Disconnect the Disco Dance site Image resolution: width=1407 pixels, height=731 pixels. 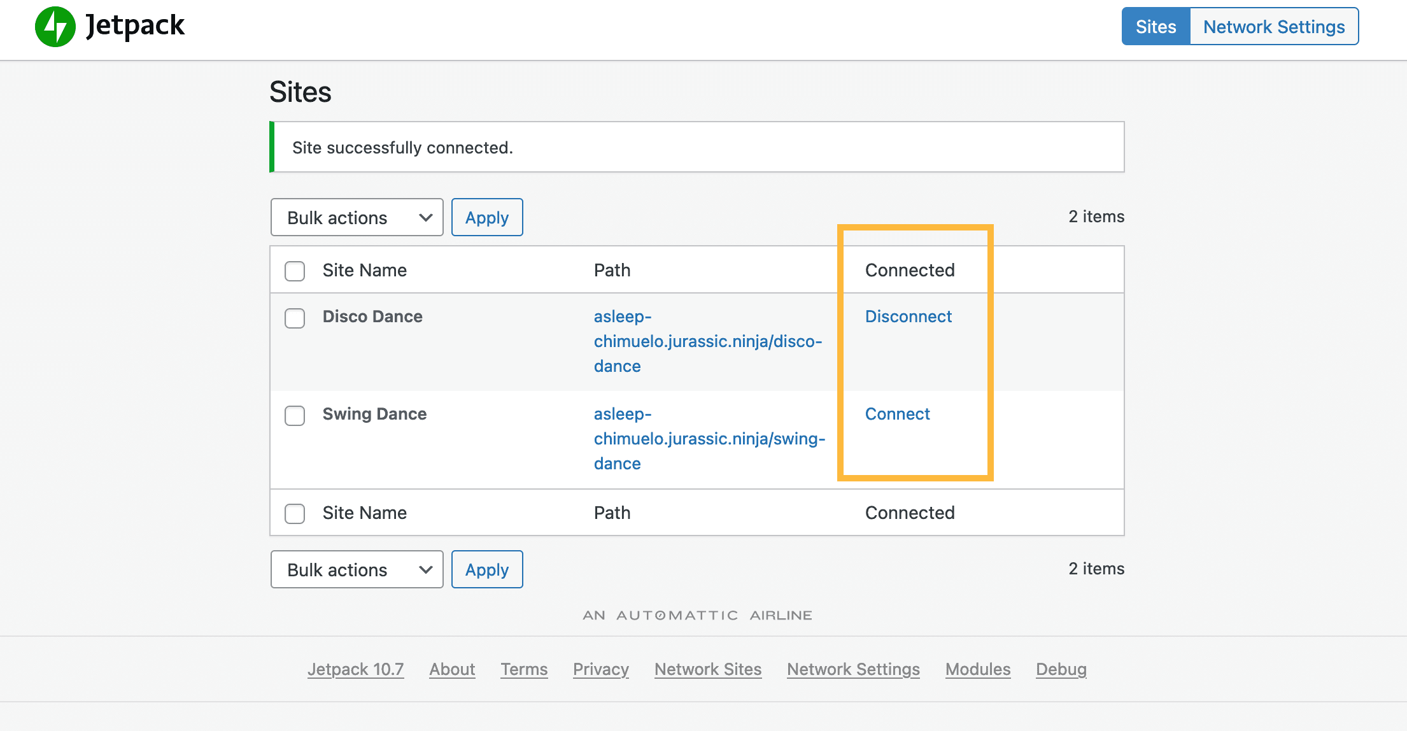click(x=908, y=316)
